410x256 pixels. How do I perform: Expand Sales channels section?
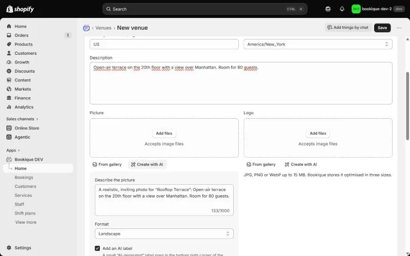point(22,119)
